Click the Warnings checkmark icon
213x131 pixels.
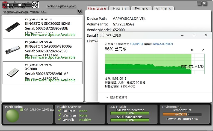click(x=59, y=115)
